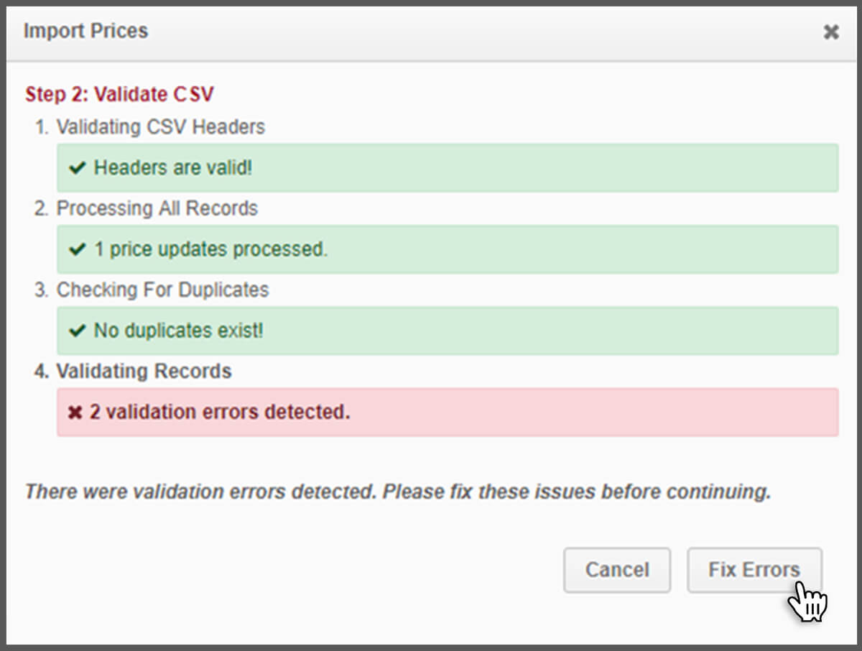Cancel the price import

tap(616, 568)
